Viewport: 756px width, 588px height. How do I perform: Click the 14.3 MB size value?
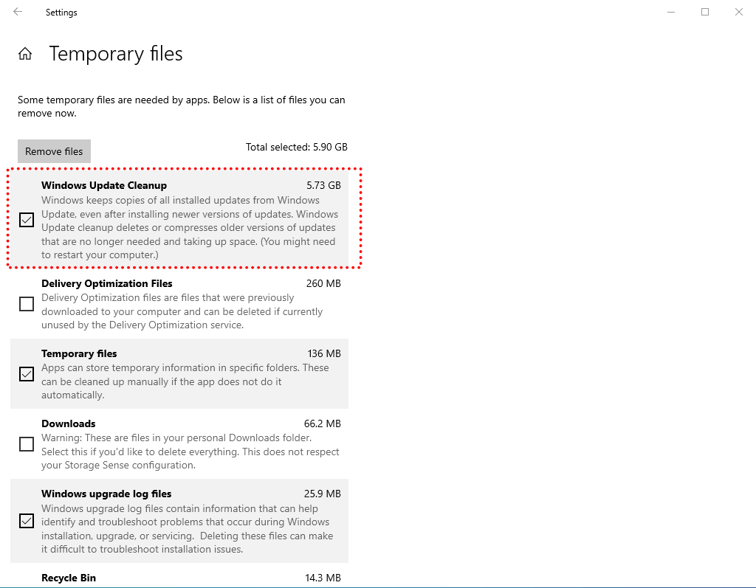tap(323, 578)
